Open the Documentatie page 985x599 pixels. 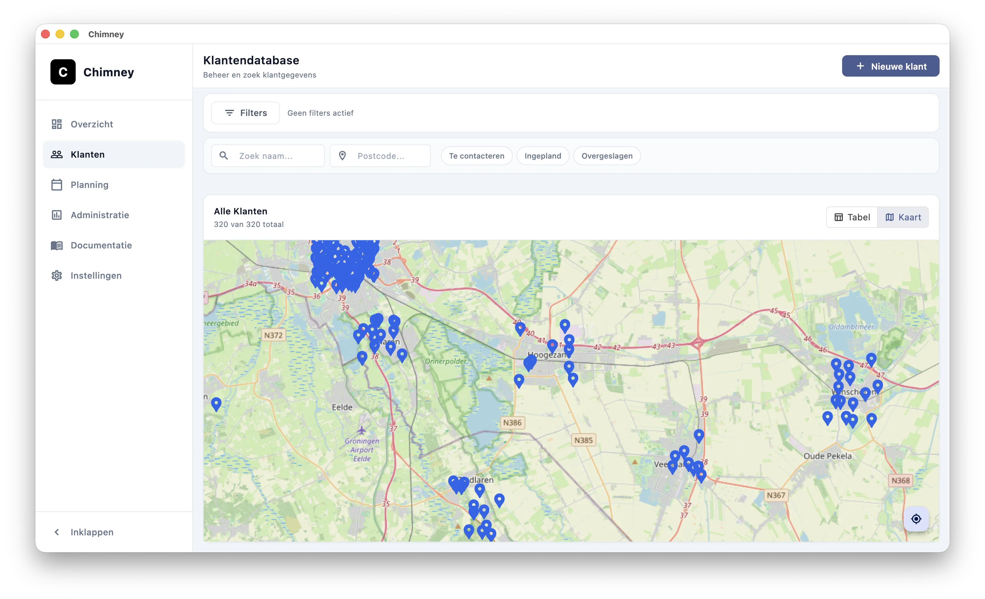coord(114,245)
